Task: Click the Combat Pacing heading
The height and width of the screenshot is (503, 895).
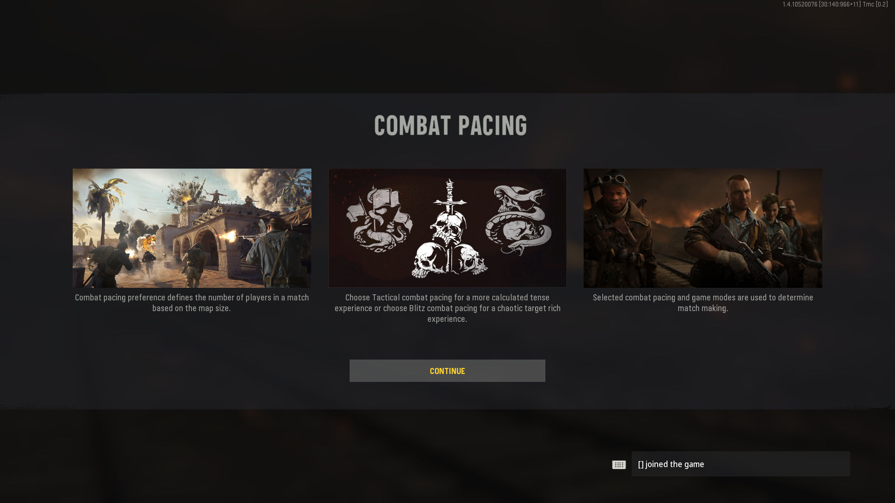Action: coord(450,125)
